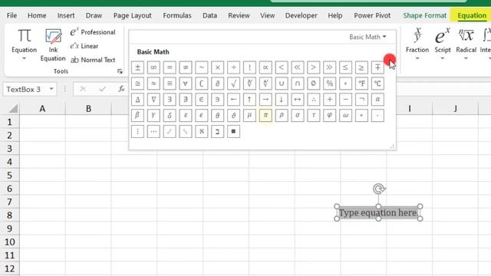Insert the degrees Celsius symbol
The height and width of the screenshot is (276, 491).
point(377,84)
